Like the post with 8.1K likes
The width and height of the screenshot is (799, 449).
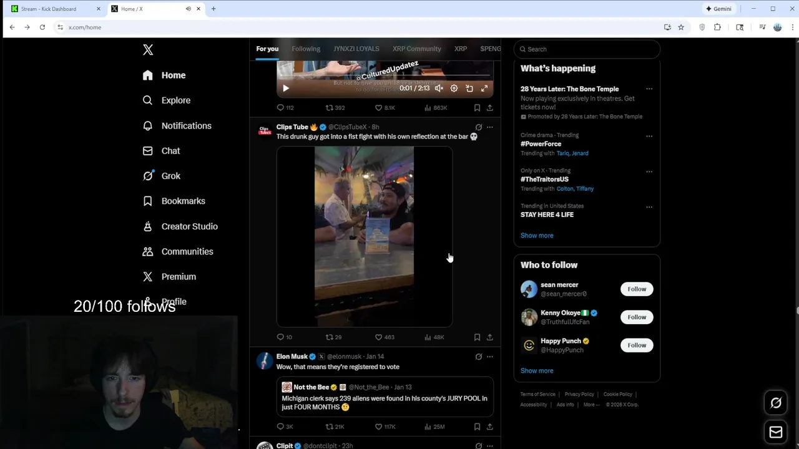[x=385, y=108]
